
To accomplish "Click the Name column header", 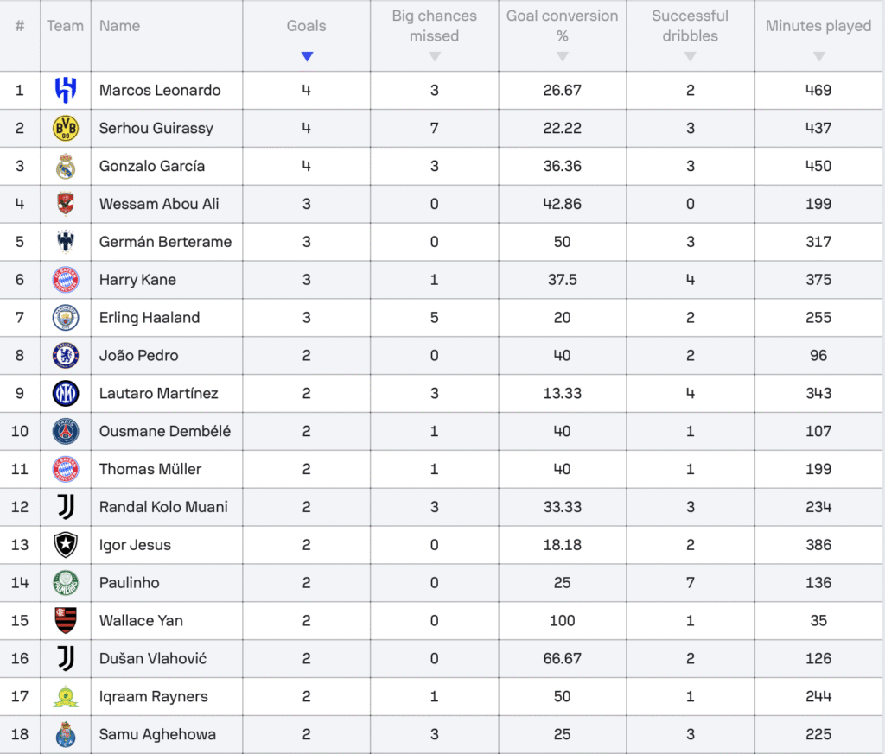I will click(x=119, y=26).
